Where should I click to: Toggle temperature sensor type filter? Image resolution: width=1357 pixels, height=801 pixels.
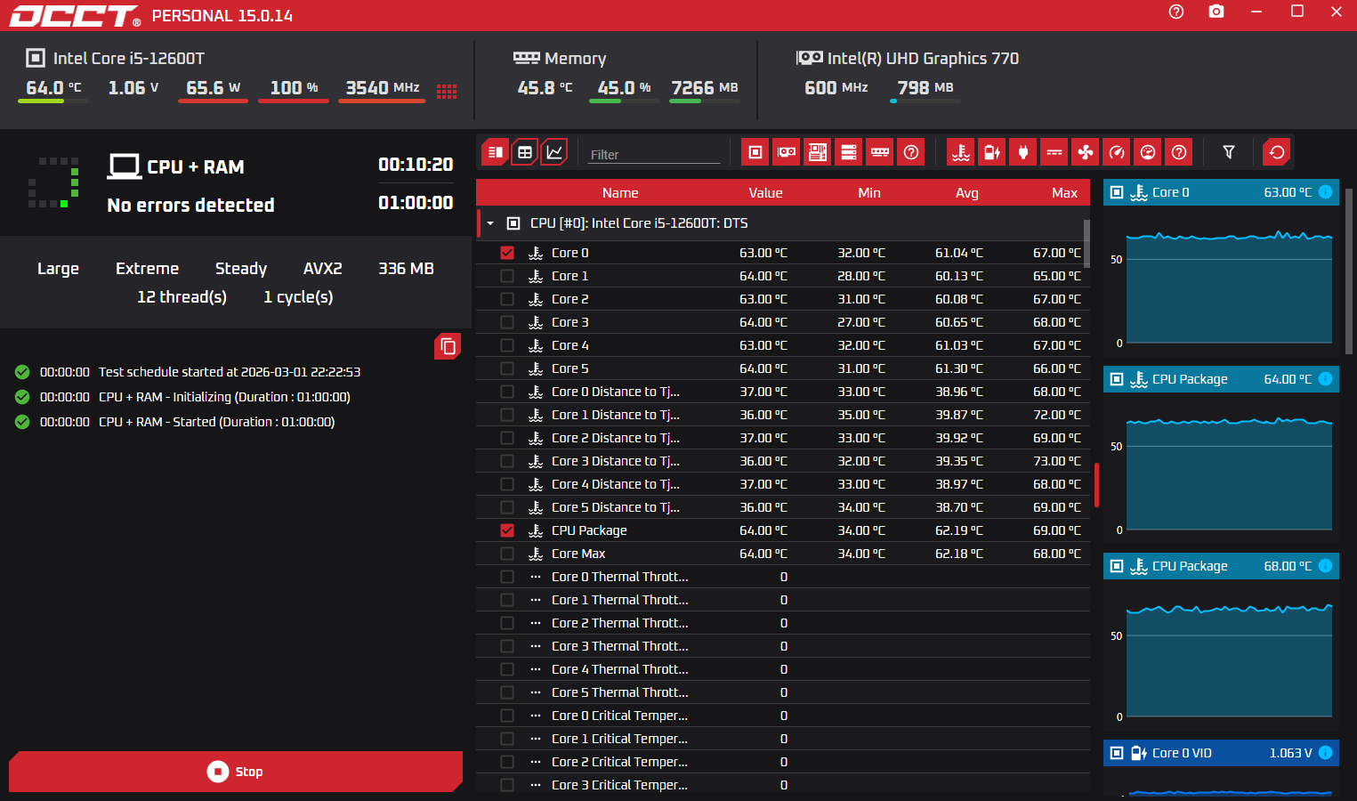tap(961, 152)
